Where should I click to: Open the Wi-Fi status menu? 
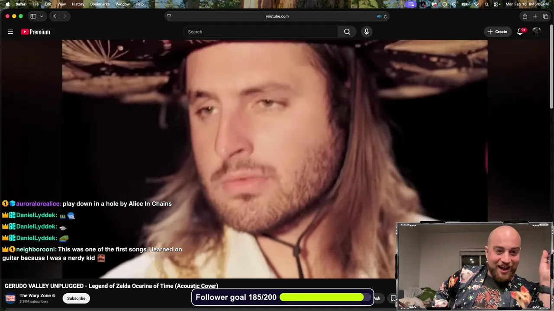click(477, 4)
